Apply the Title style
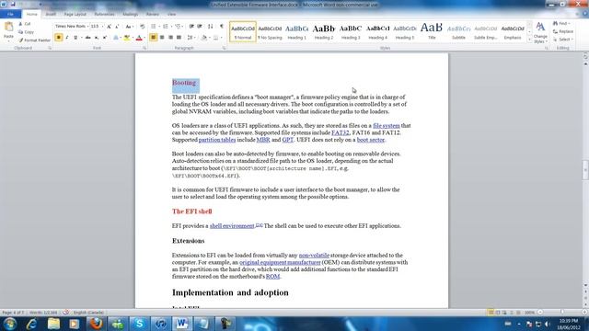 (x=432, y=31)
